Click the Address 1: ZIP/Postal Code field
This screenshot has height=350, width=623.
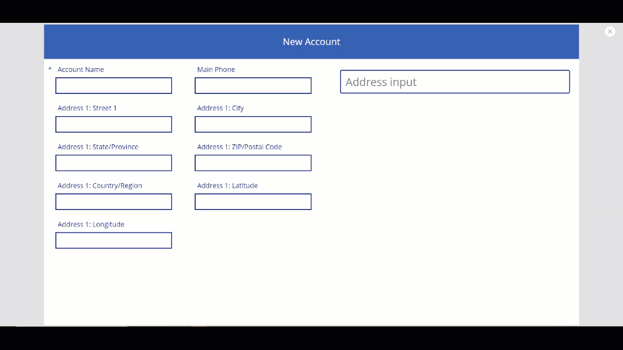(x=253, y=162)
